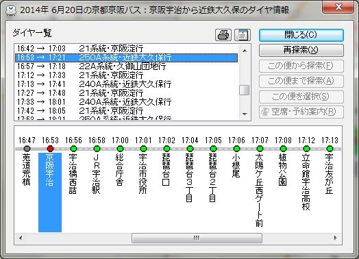Click the 太陽ケ丘西ゲート前 stop name
This screenshot has width=359, height=259.
click(260, 190)
